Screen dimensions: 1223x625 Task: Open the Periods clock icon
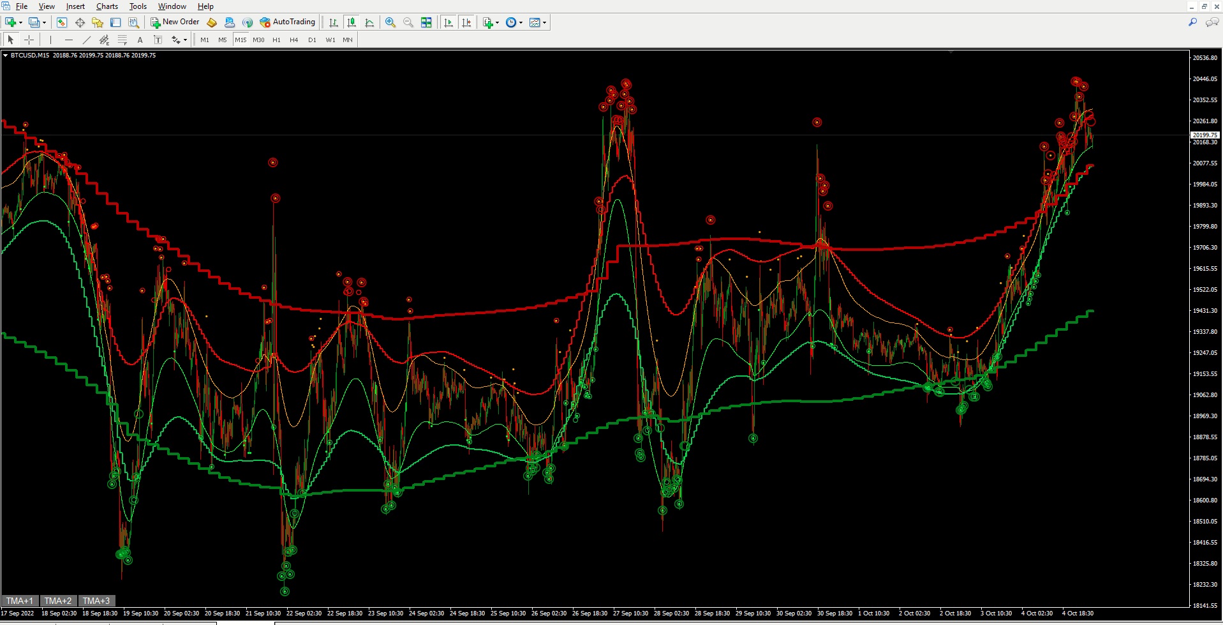click(511, 22)
